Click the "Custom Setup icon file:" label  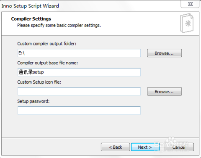point(39,82)
